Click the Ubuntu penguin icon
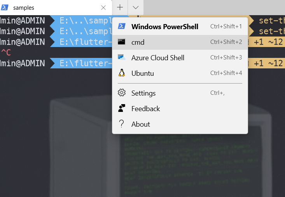This screenshot has width=285, height=197. 122,73
